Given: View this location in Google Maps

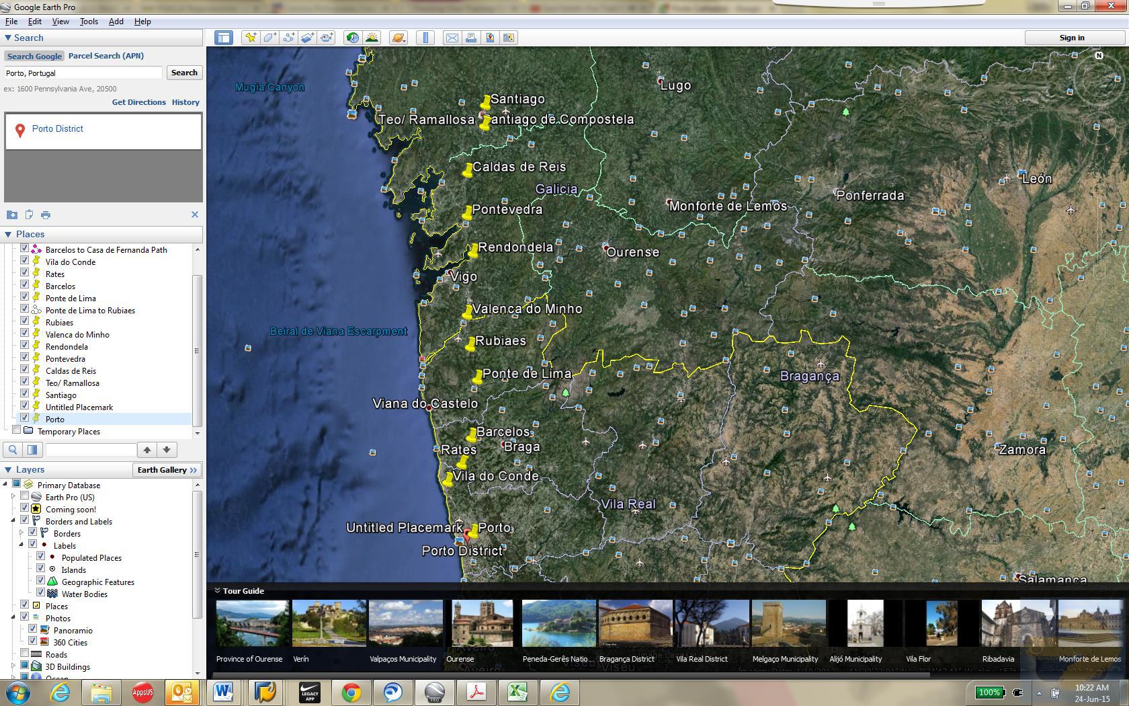Looking at the screenshot, I should 490,38.
